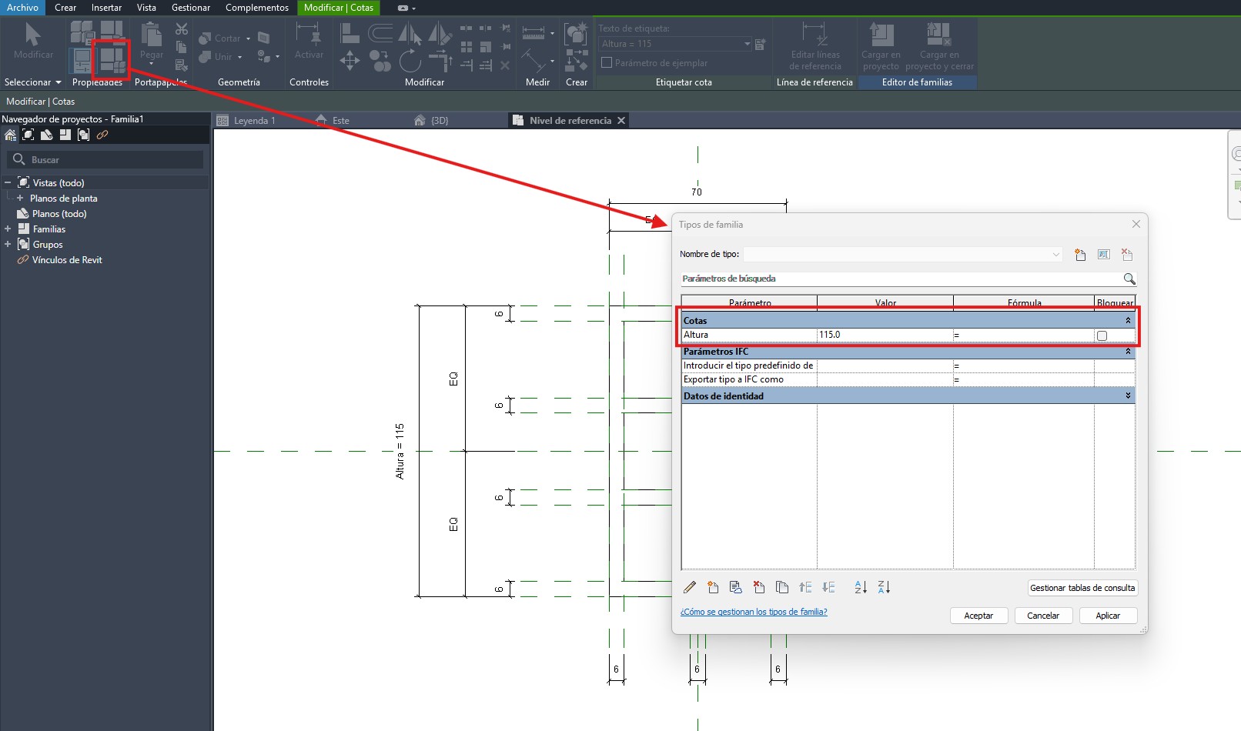Open Family Types tool in ribbon
The width and height of the screenshot is (1241, 731).
[112, 60]
